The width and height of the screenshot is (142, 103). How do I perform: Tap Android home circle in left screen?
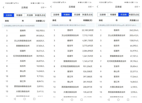pos(25,99)
